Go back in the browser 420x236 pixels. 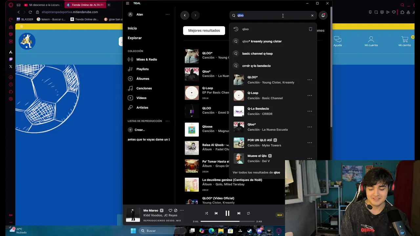(x=19, y=12)
